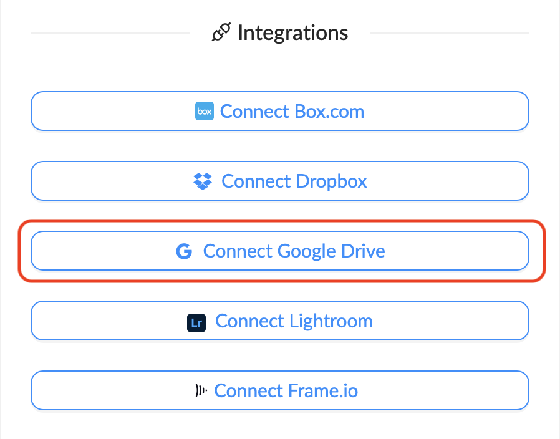This screenshot has width=560, height=439.
Task: Click the "Connect Box.com" text label
Action: point(292,112)
